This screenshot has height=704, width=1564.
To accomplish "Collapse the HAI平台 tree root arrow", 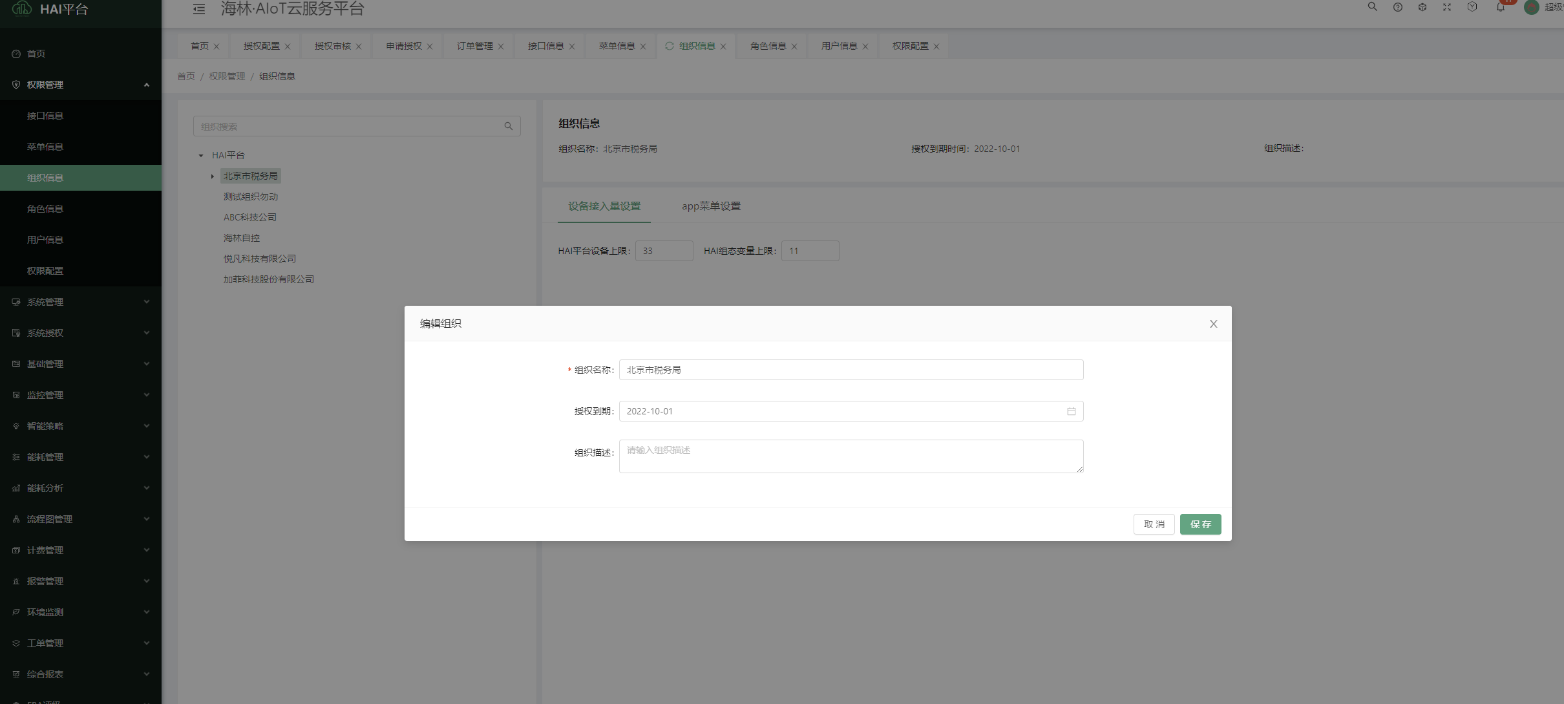I will [x=201, y=156].
